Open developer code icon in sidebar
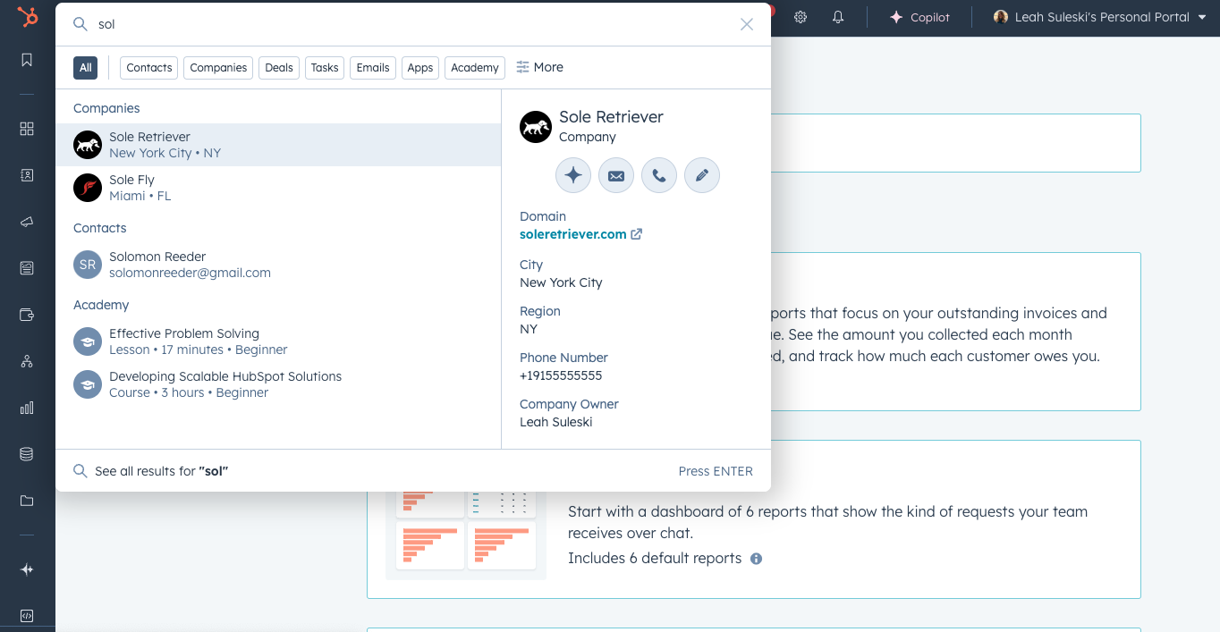1220x632 pixels. click(27, 616)
